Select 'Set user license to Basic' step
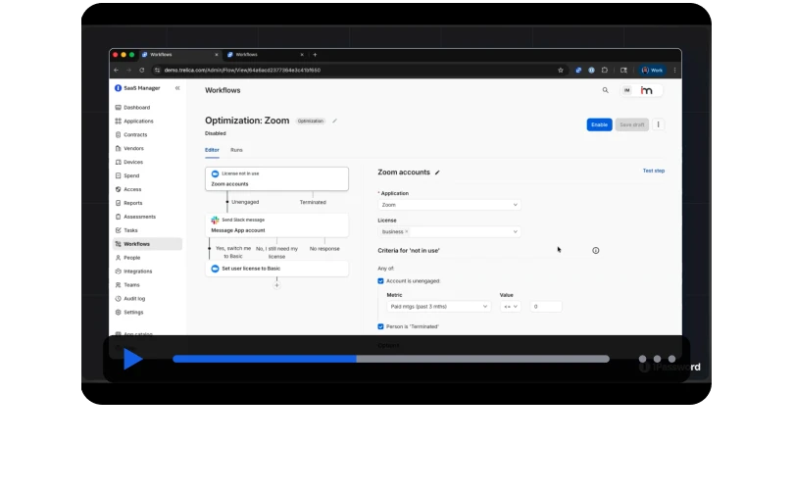Screen dimensions: 794x494 pyautogui.click(x=276, y=269)
